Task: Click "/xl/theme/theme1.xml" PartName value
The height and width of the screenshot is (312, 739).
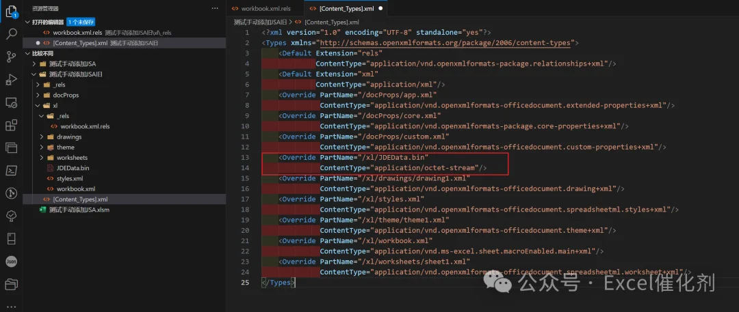Action: [404, 220]
